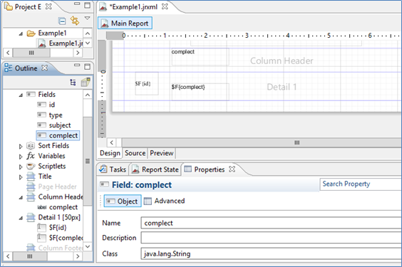Image resolution: width=402 pixels, height=267 pixels.
Task: Expand the Variables node
Action: [x=21, y=157]
